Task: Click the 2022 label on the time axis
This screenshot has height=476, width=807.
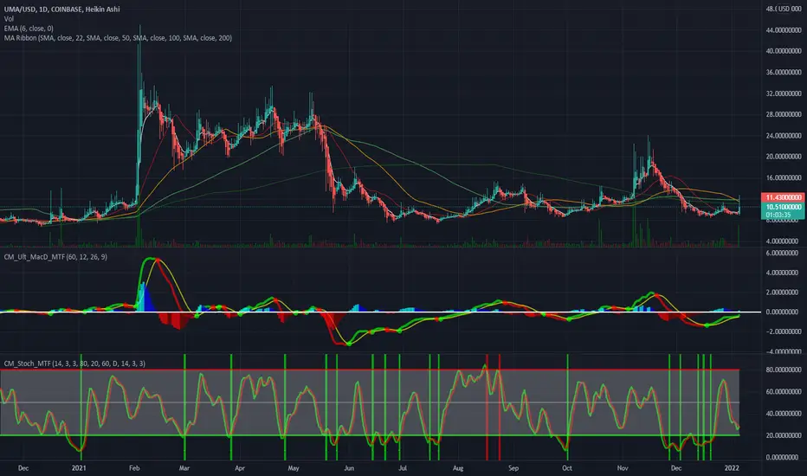Action: click(x=732, y=468)
